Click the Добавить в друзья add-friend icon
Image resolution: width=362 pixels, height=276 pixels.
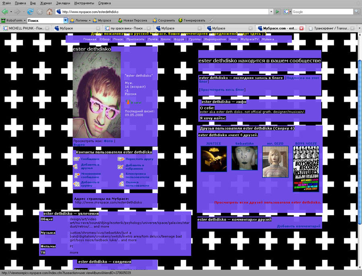[x=76, y=166]
